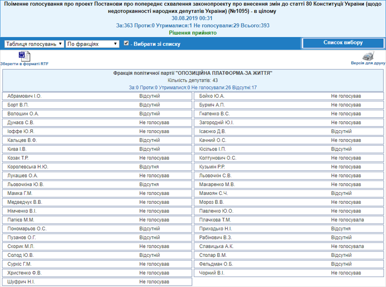
Task: Select deputy row 'Пузанов О.Г.'
Action: 97,238
